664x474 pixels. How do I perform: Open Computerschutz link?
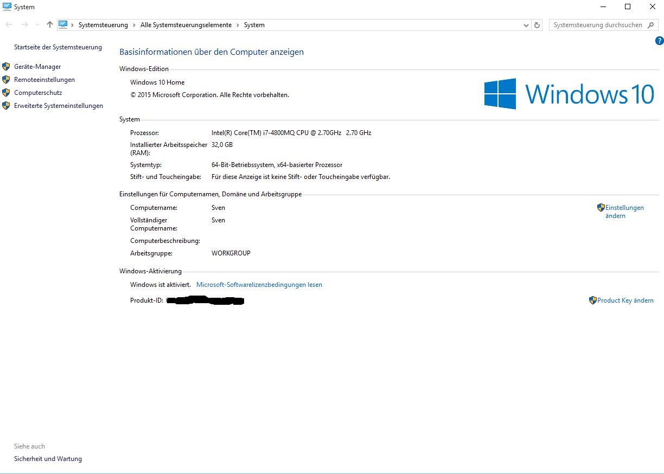click(38, 93)
